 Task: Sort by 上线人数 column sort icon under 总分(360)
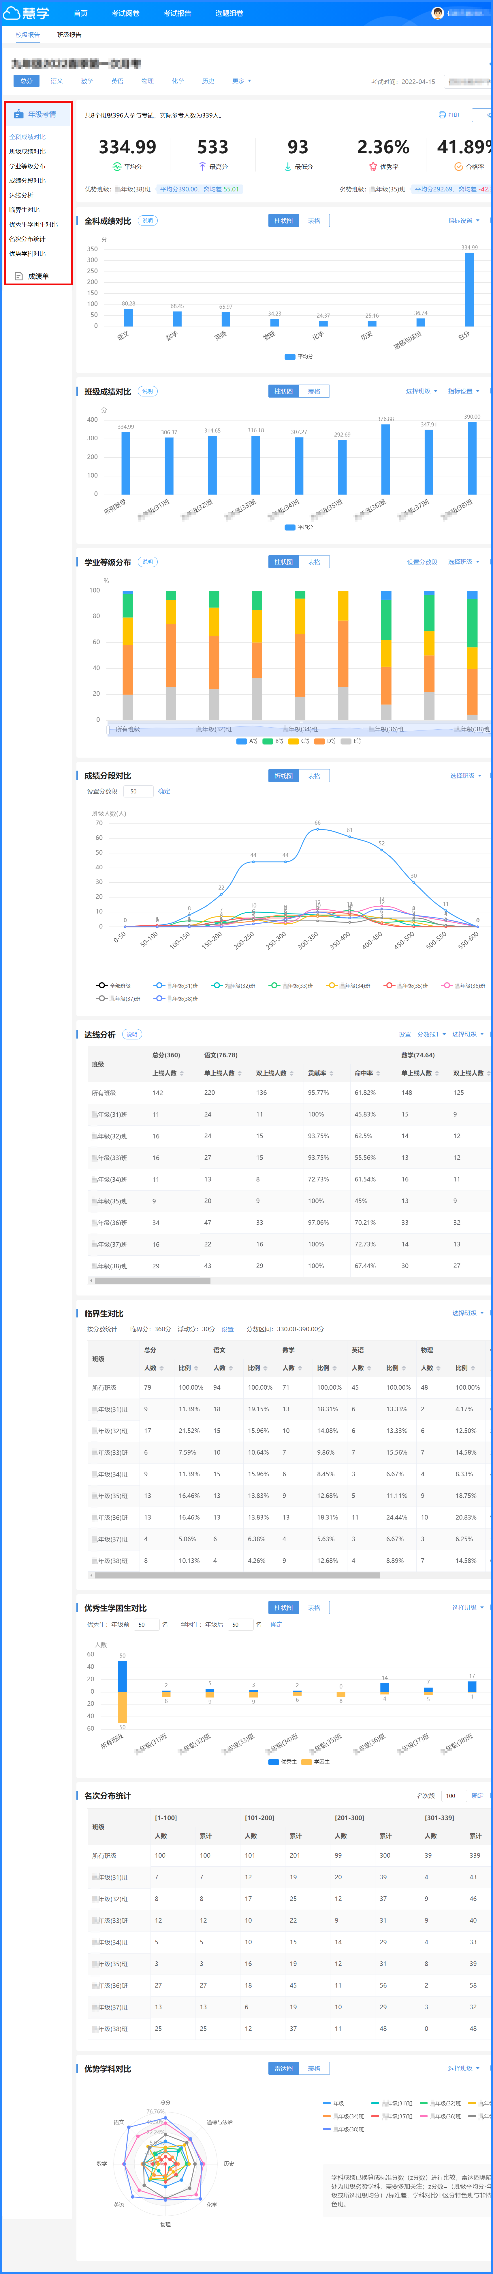182,1073
